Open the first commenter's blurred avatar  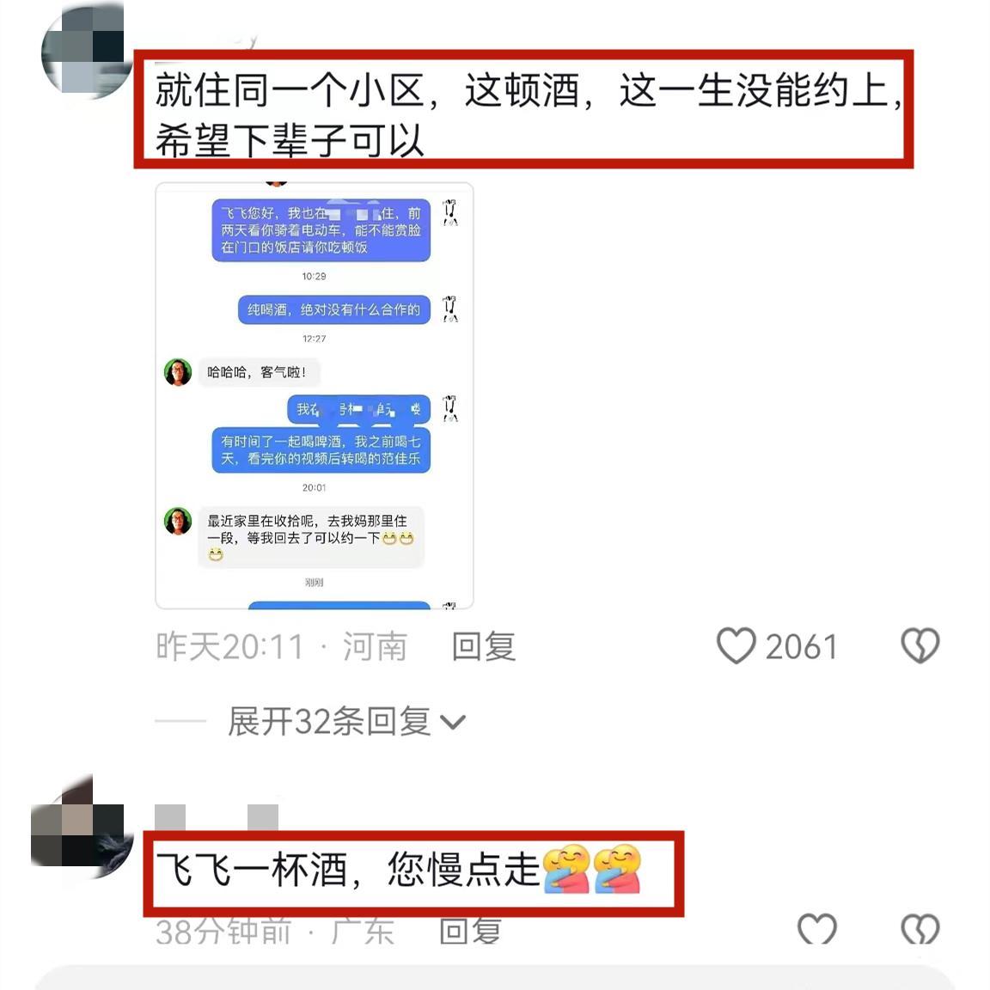[83, 51]
